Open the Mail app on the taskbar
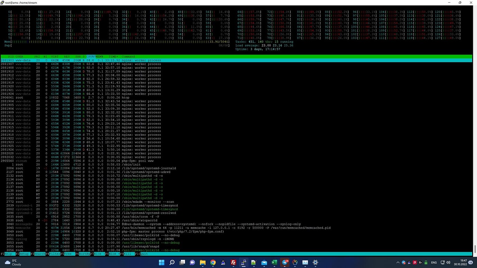 click(264, 262)
